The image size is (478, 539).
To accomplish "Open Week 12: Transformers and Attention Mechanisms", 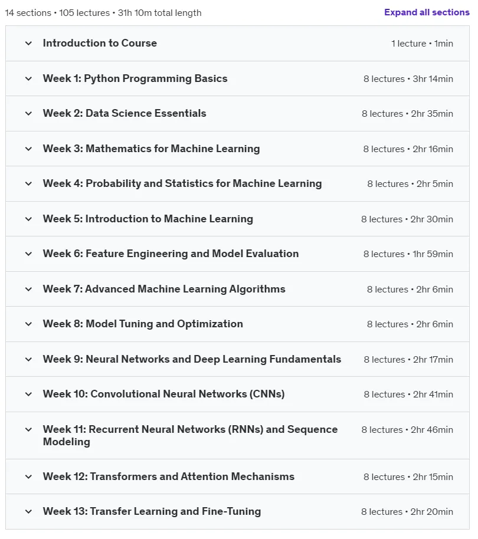I will coord(169,476).
